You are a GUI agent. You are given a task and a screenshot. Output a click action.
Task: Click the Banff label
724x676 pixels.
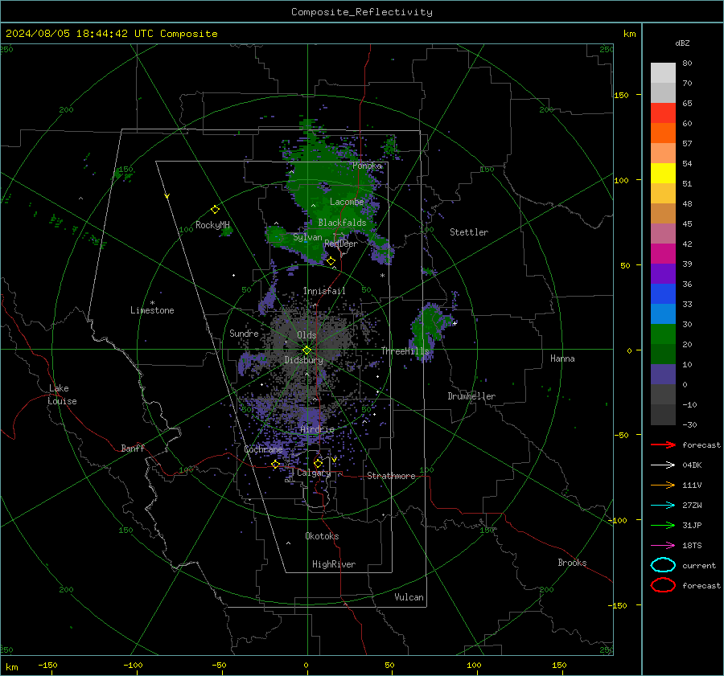click(133, 448)
